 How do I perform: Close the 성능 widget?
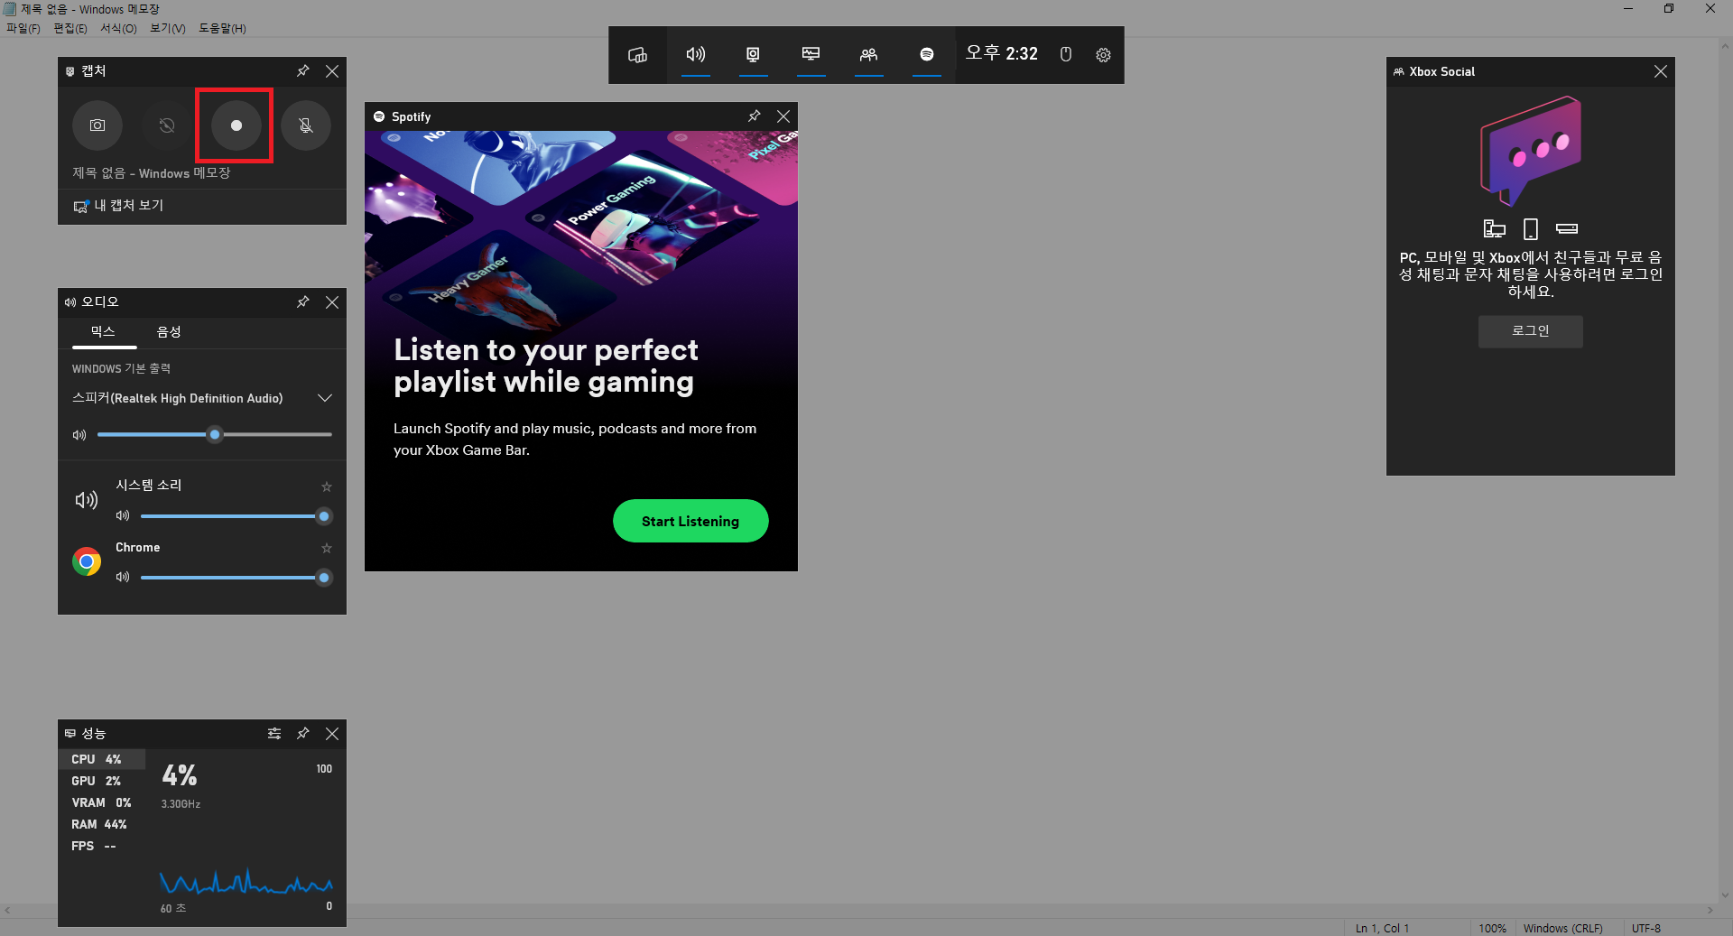point(332,734)
